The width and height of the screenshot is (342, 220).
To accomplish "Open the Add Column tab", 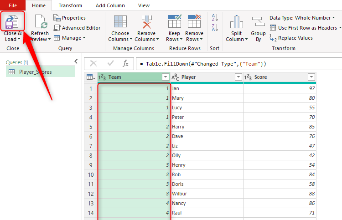I will pos(110,5).
